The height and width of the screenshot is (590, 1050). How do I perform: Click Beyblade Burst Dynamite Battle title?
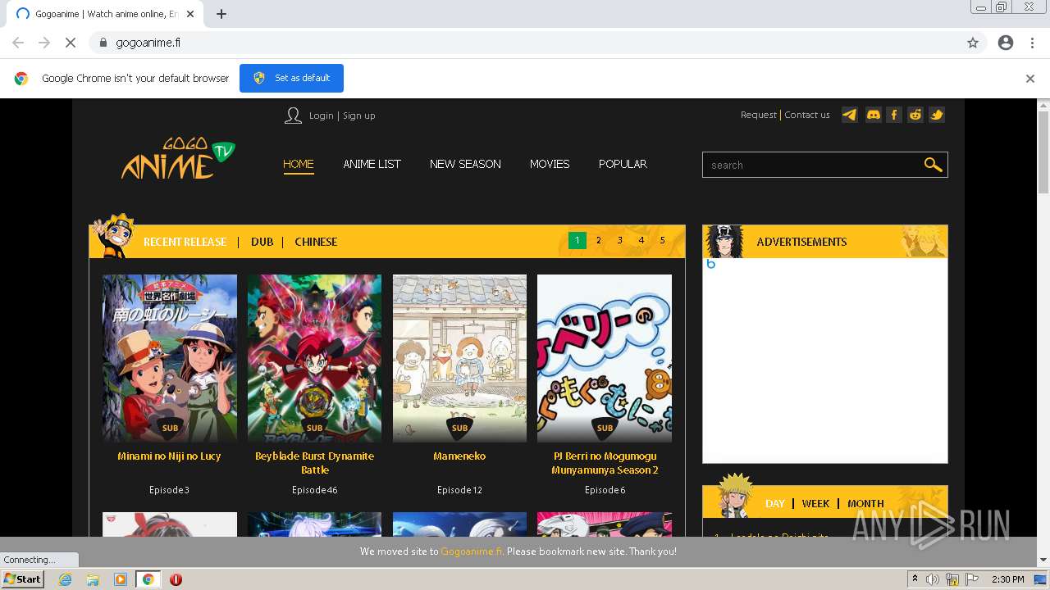click(314, 463)
